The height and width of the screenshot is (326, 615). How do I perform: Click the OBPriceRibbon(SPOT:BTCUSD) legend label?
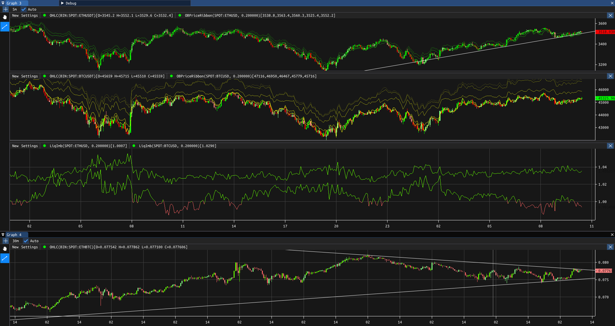coord(247,76)
